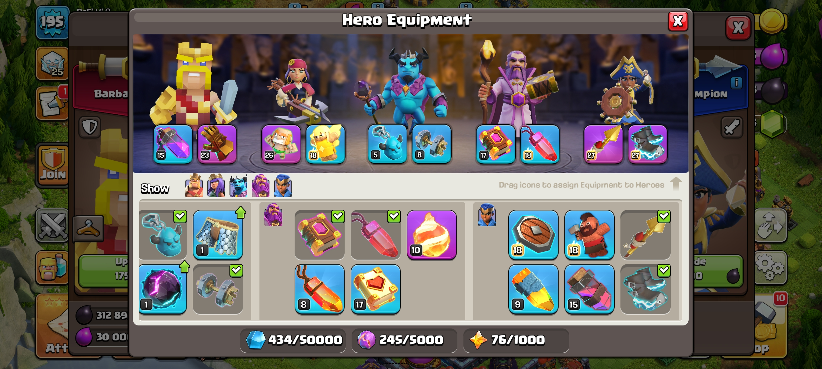Image resolution: width=822 pixels, height=369 pixels.
Task: Filter equipment by Barbarian King
Action: coord(194,186)
